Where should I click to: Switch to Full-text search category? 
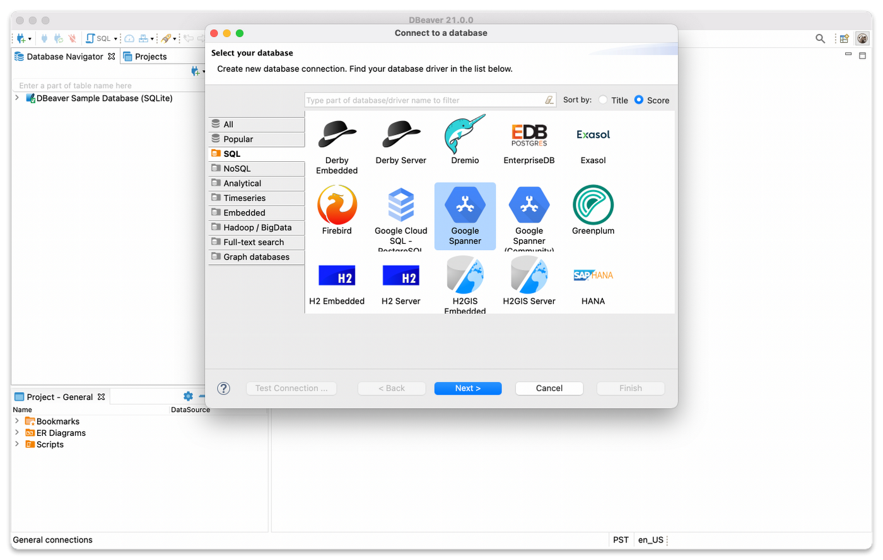coord(257,242)
